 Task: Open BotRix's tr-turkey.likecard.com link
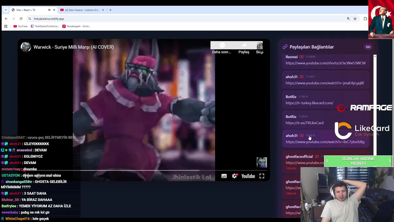[309, 103]
